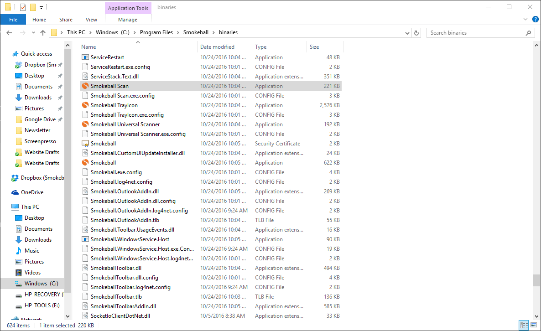Click the chevron after Windows (C:) in address bar
Image resolution: width=541 pixels, height=331 pixels.
coord(135,32)
